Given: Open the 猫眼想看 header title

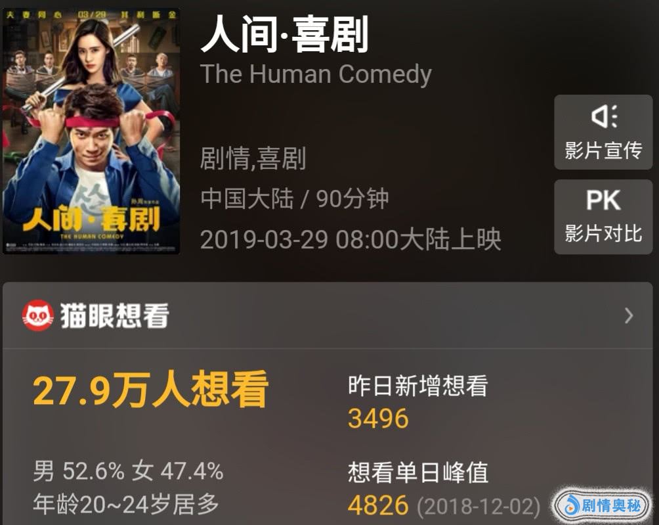Looking at the screenshot, I should coord(114,315).
